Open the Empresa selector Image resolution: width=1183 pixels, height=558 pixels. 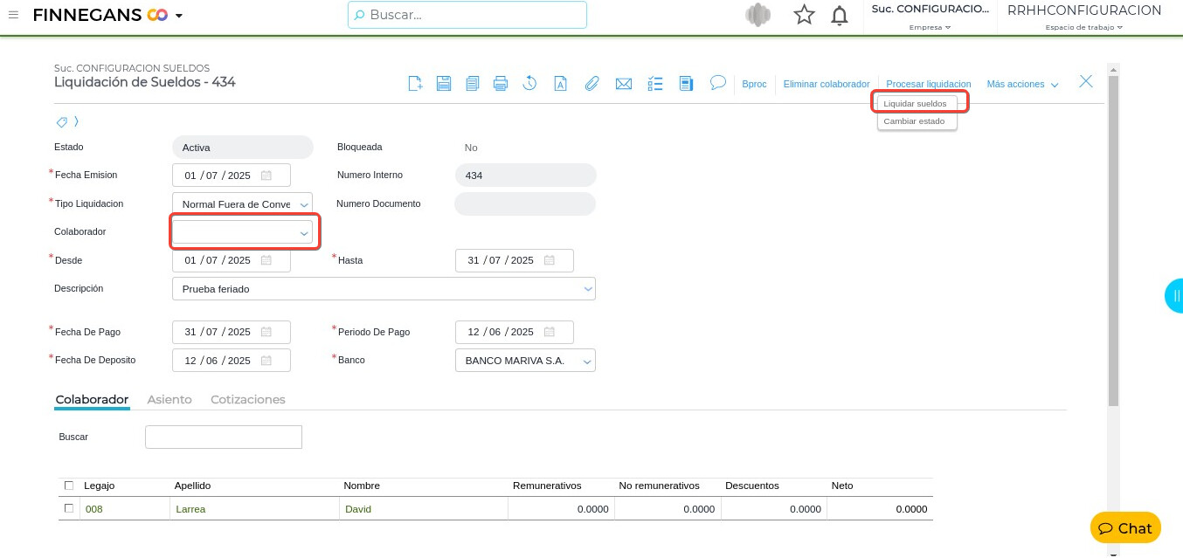[x=930, y=27]
